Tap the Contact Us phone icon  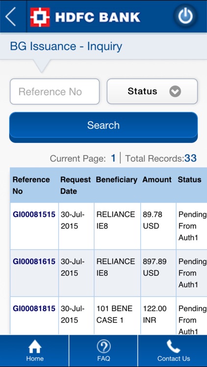(173, 346)
